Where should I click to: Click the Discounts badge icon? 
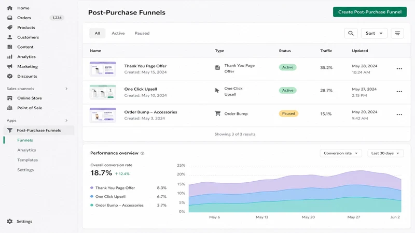pyautogui.click(x=10, y=76)
